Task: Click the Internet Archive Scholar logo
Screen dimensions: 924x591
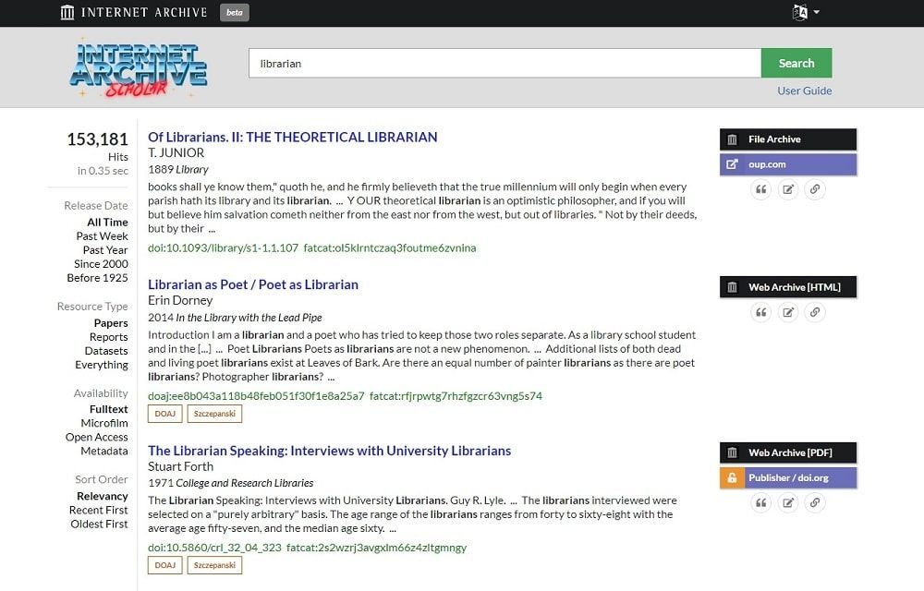Action: 139,67
